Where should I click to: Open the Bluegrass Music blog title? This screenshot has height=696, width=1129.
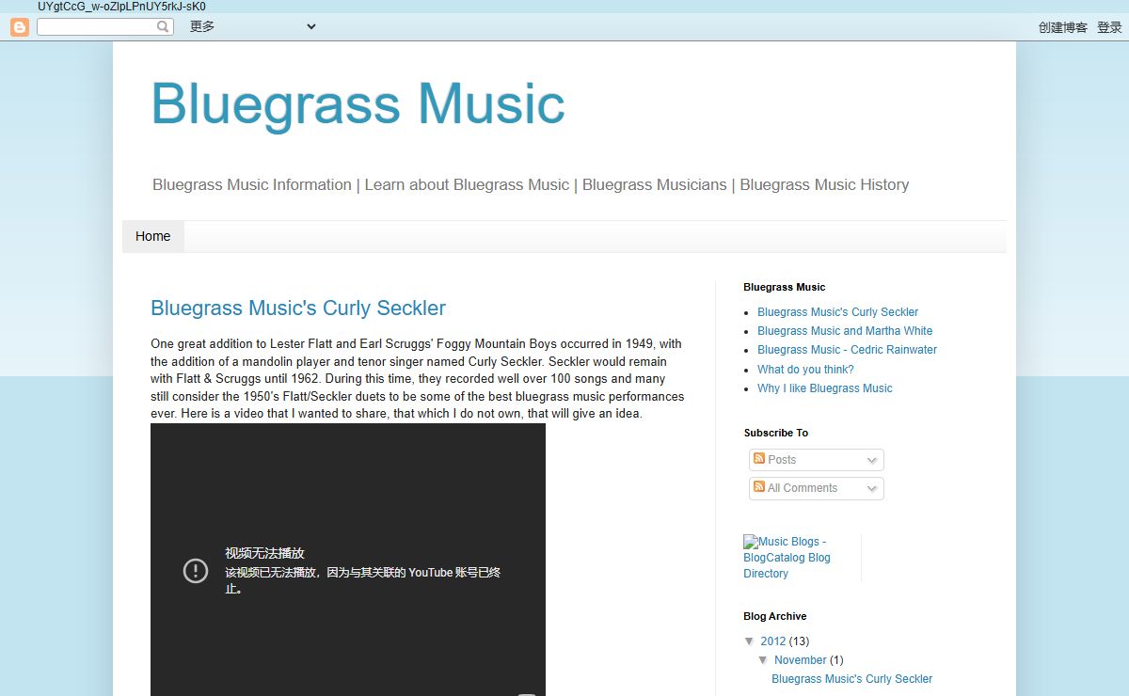coord(358,103)
